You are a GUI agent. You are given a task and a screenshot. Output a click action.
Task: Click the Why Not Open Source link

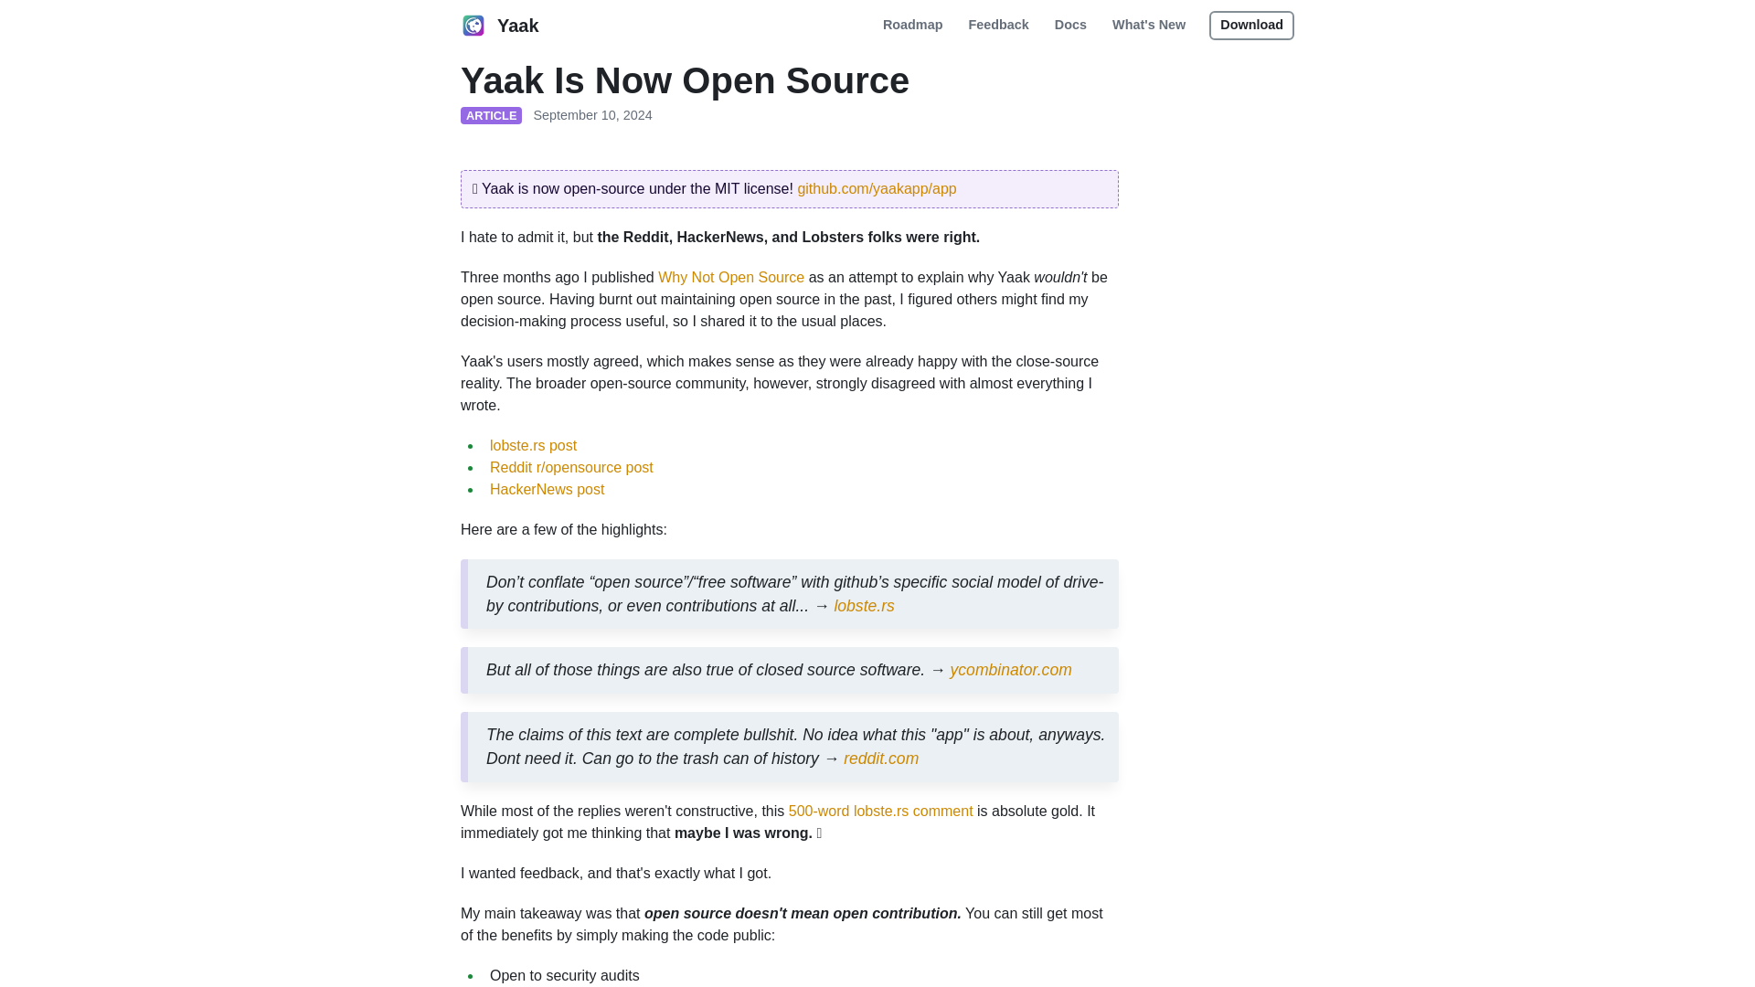coord(731,277)
